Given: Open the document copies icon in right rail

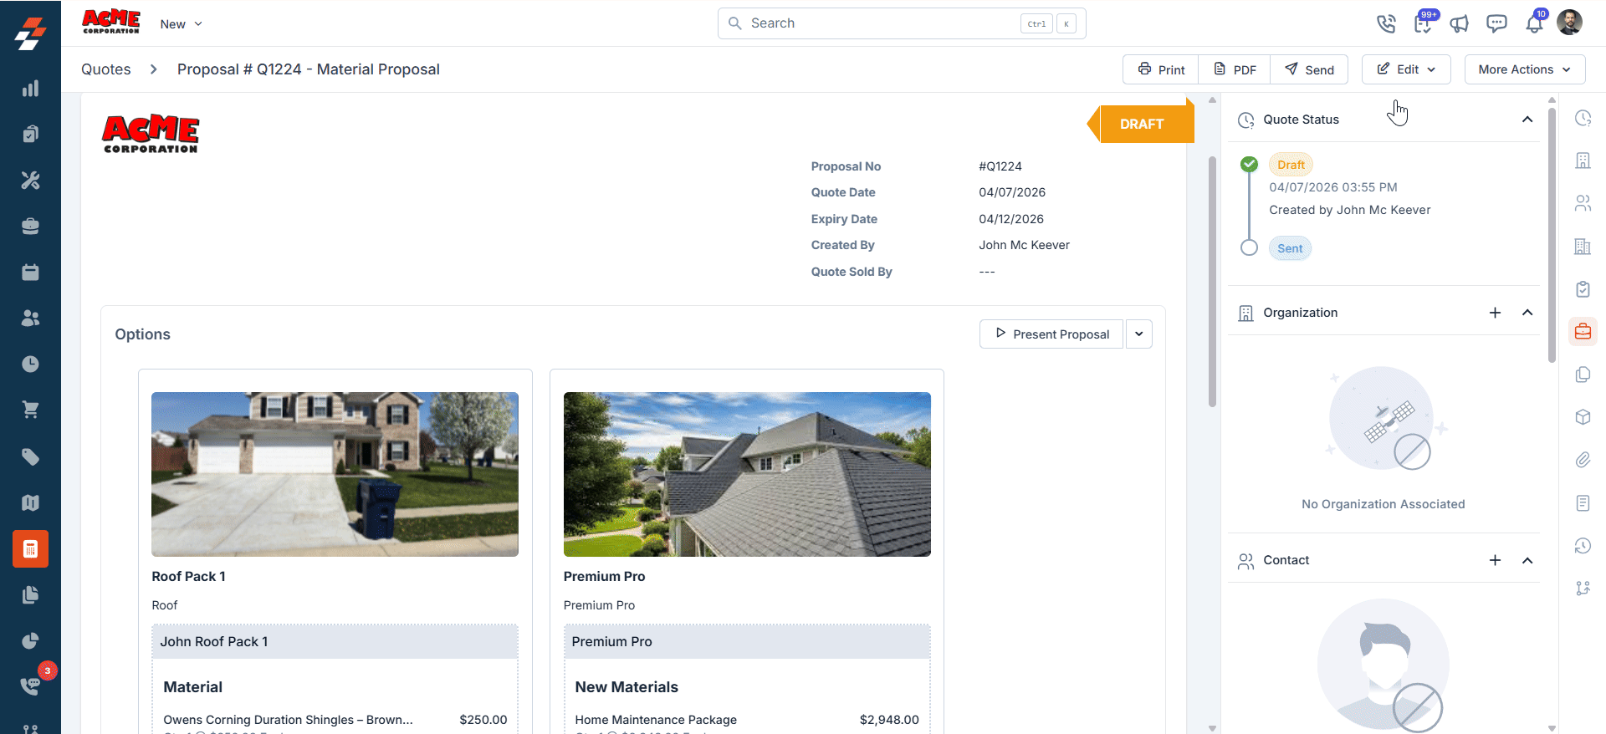Looking at the screenshot, I should tap(1583, 375).
